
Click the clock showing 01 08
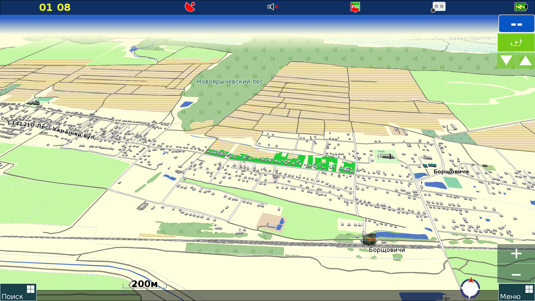[55, 7]
